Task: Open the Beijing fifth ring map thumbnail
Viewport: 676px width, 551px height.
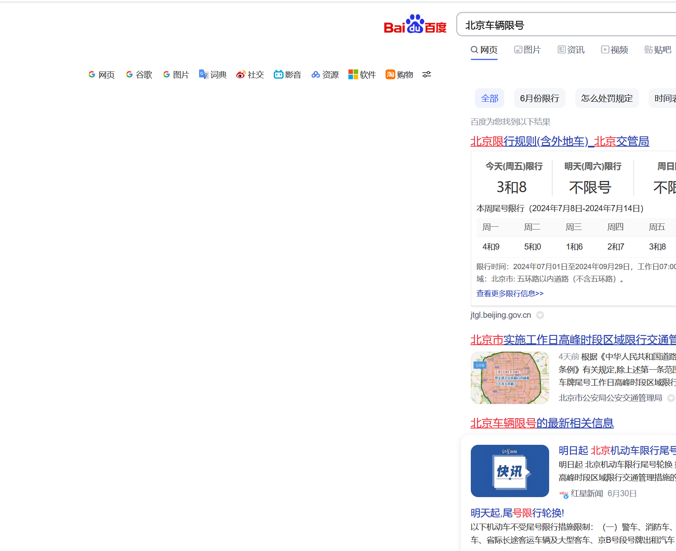Action: pyautogui.click(x=510, y=378)
